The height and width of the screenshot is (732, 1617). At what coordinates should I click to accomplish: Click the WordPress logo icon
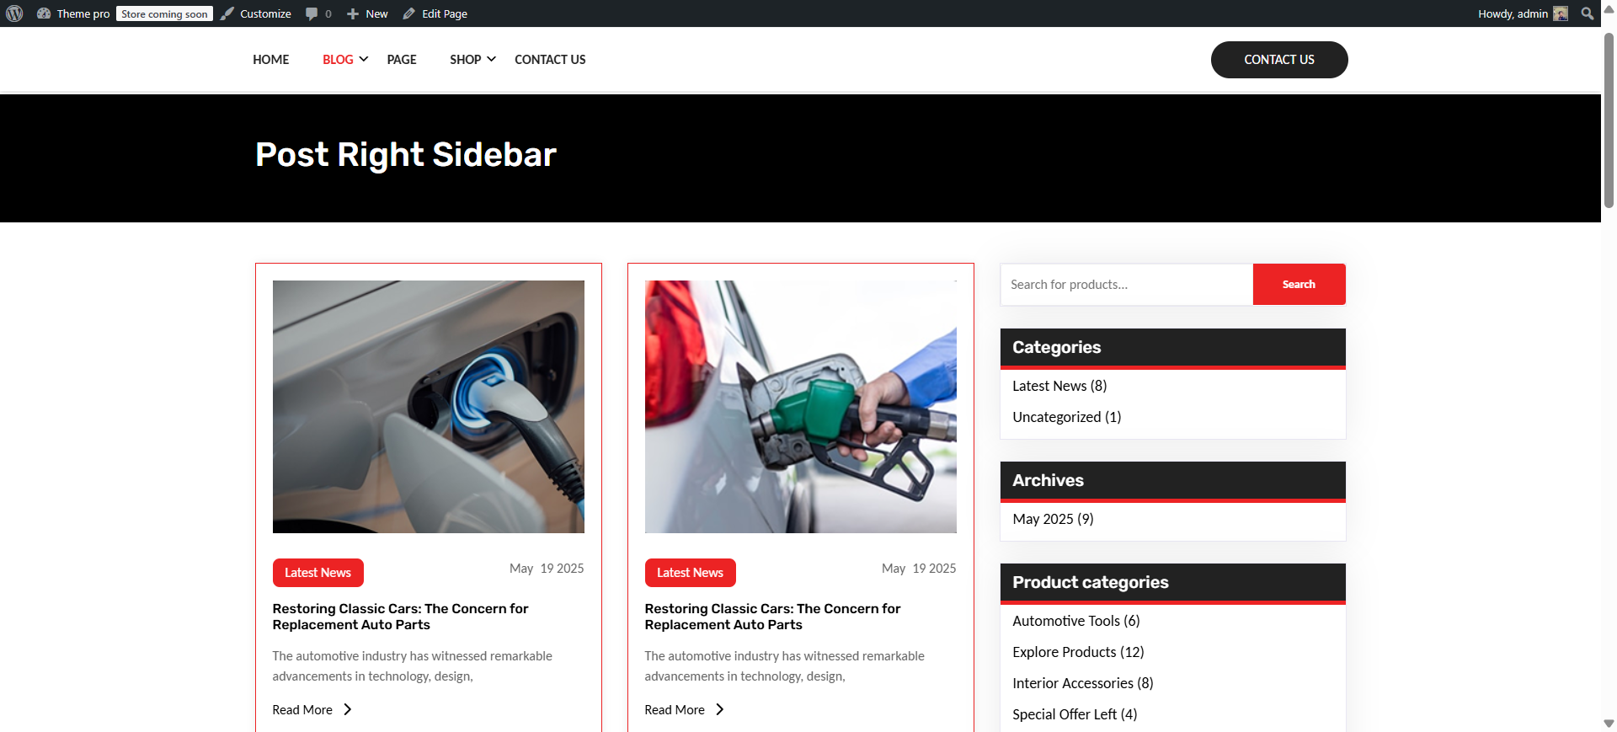14,13
